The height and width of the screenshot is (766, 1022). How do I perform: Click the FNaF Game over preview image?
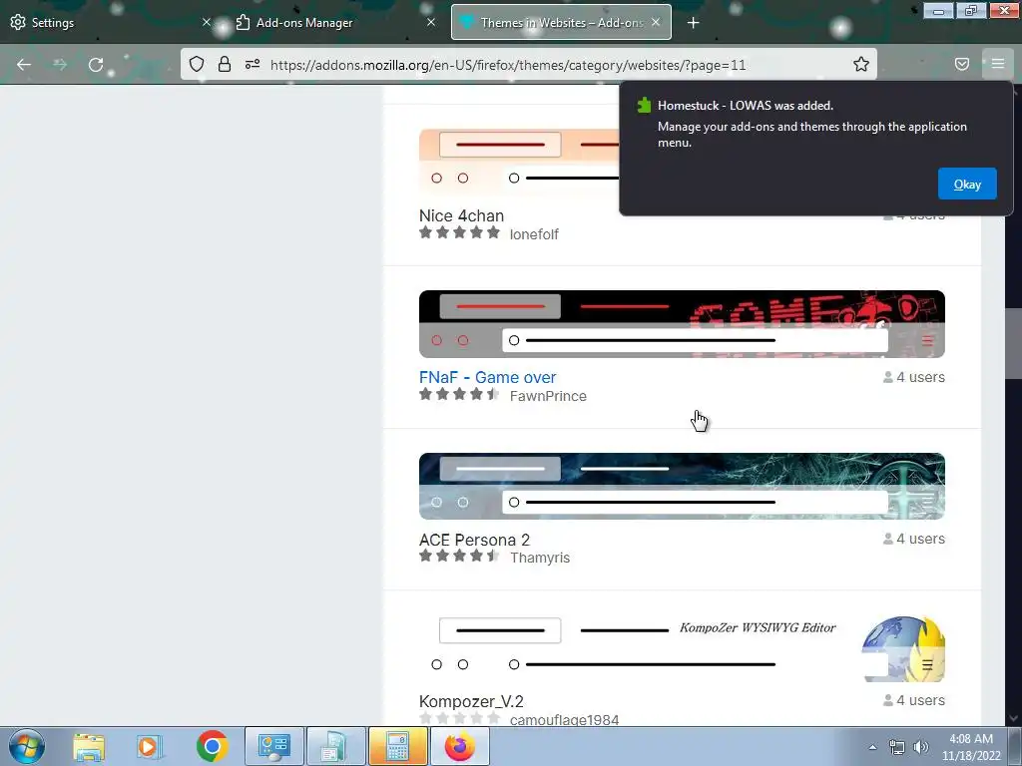[682, 324]
